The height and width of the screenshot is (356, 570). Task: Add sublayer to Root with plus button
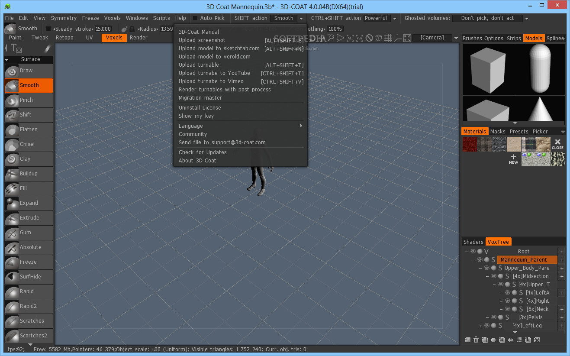pyautogui.click(x=562, y=252)
